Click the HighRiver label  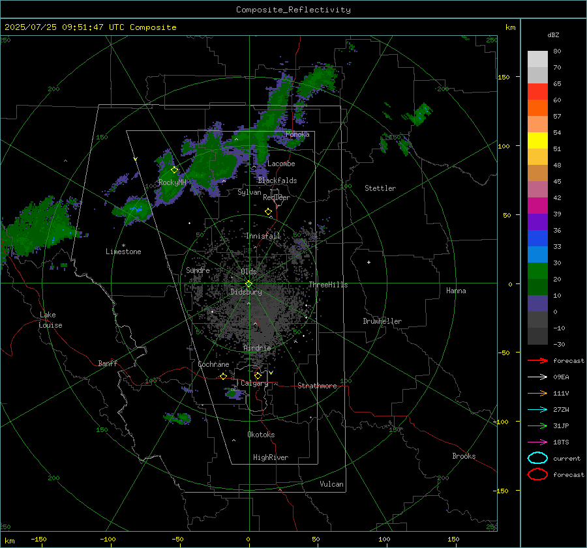(x=271, y=457)
